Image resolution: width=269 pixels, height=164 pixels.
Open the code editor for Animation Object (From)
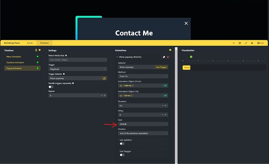point(165,85)
